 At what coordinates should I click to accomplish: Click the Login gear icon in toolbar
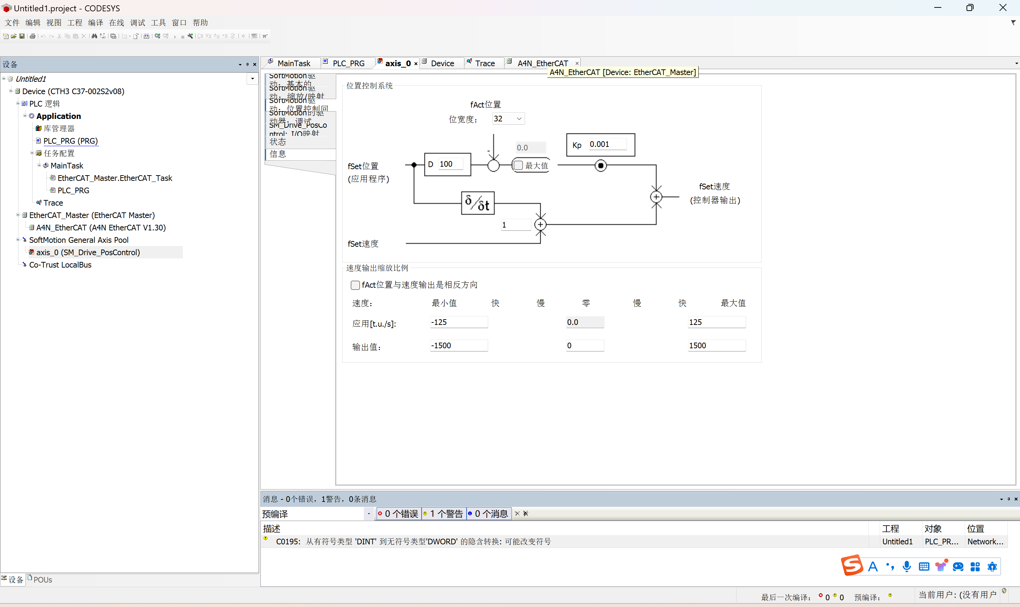point(158,36)
